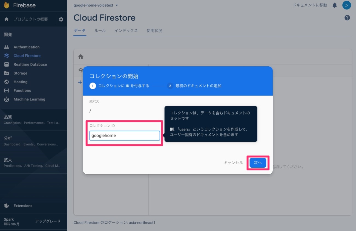Switch to the ルール tab

[x=100, y=31]
